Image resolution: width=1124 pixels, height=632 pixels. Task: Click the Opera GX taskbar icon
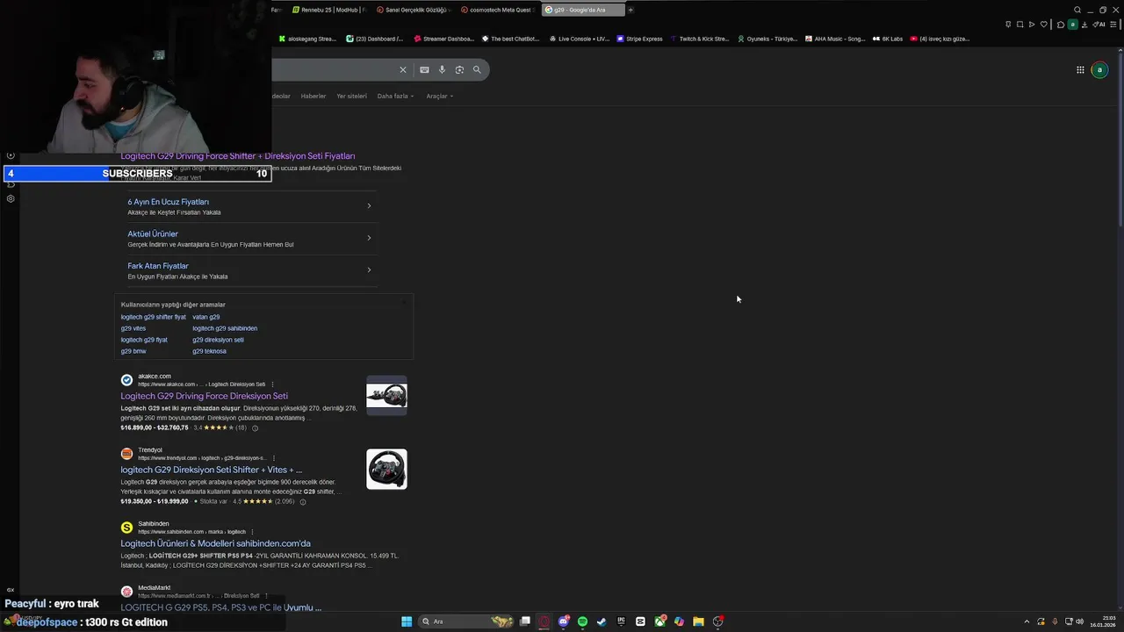point(544,621)
